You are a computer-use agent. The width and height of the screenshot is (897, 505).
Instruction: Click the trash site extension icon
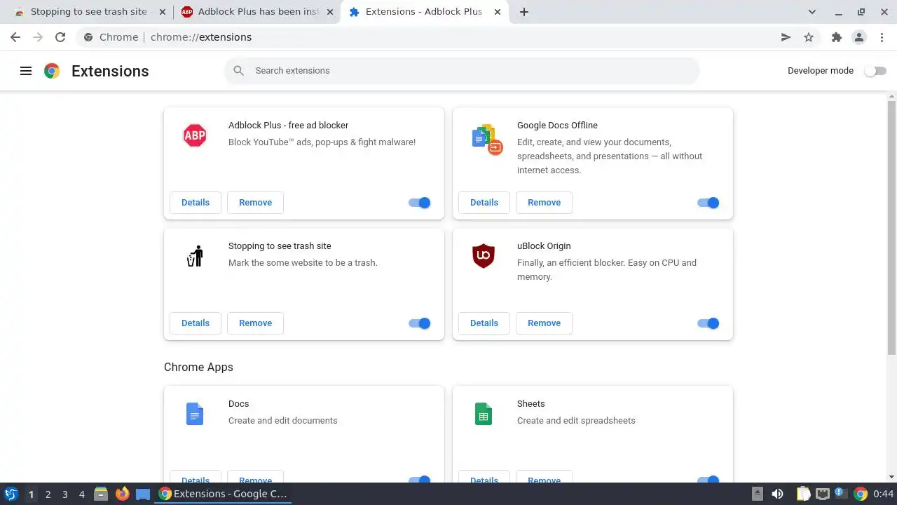195,256
